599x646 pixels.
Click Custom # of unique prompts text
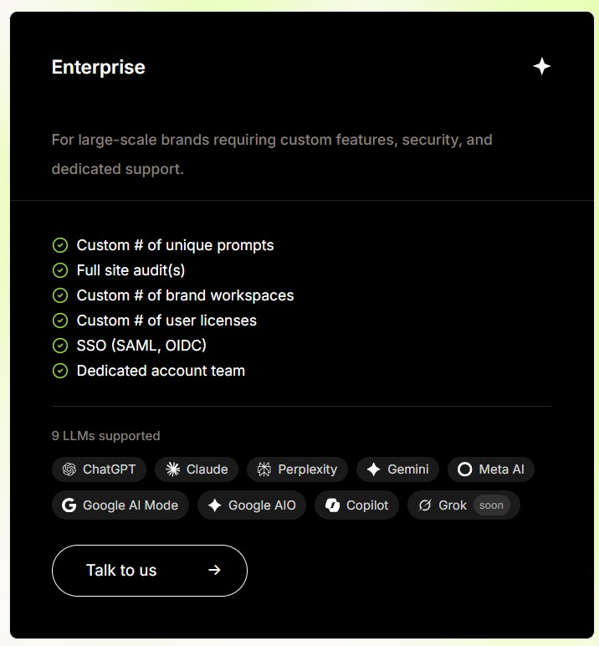175,245
